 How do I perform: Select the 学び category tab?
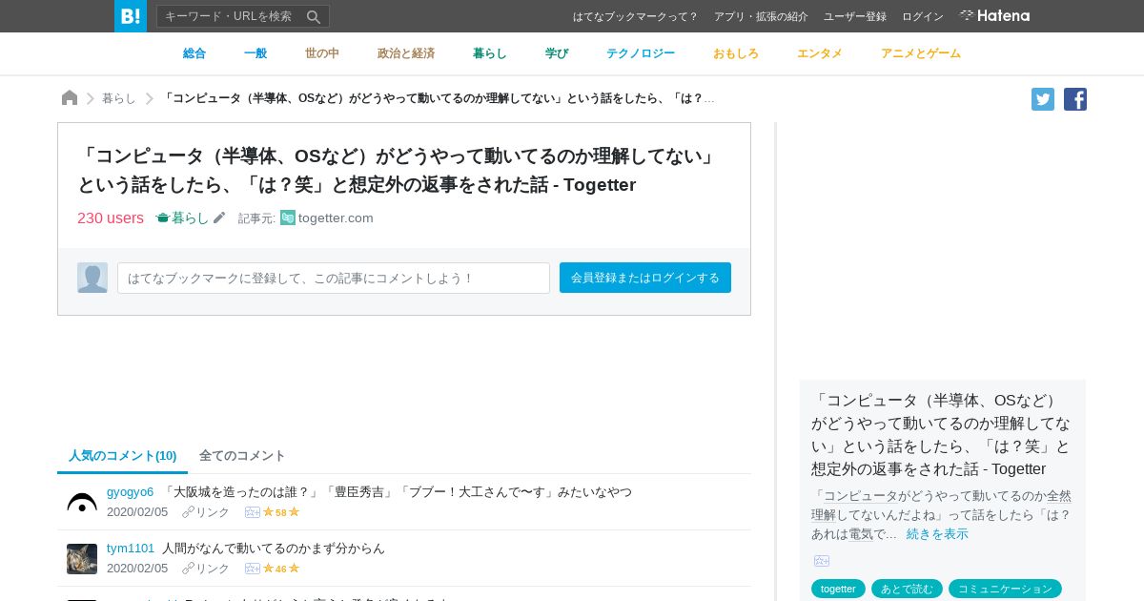[557, 53]
